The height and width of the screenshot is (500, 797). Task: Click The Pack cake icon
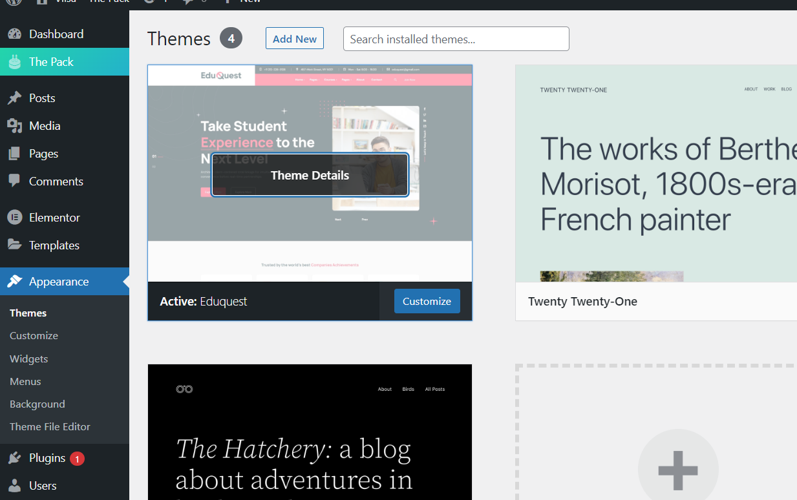click(14, 62)
